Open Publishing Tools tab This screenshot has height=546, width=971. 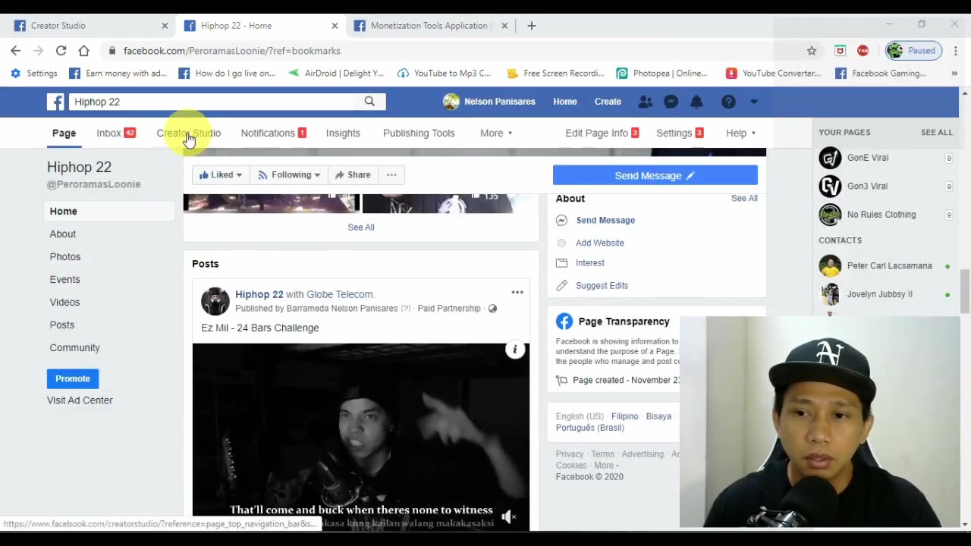pyautogui.click(x=419, y=133)
